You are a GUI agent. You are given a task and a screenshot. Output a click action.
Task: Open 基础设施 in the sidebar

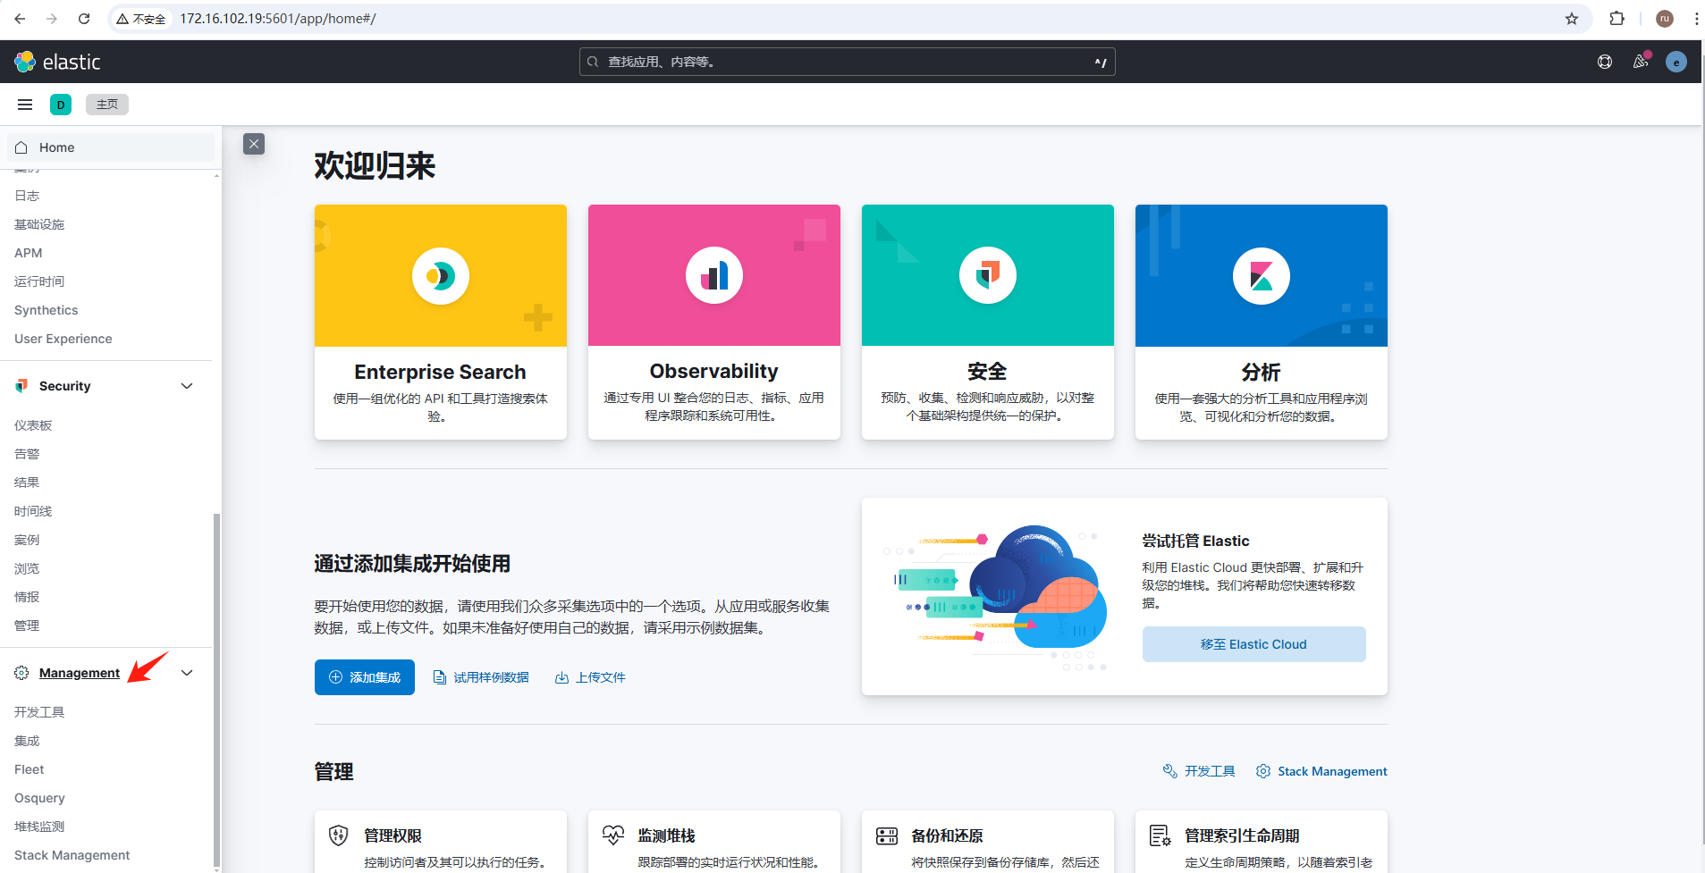(39, 224)
